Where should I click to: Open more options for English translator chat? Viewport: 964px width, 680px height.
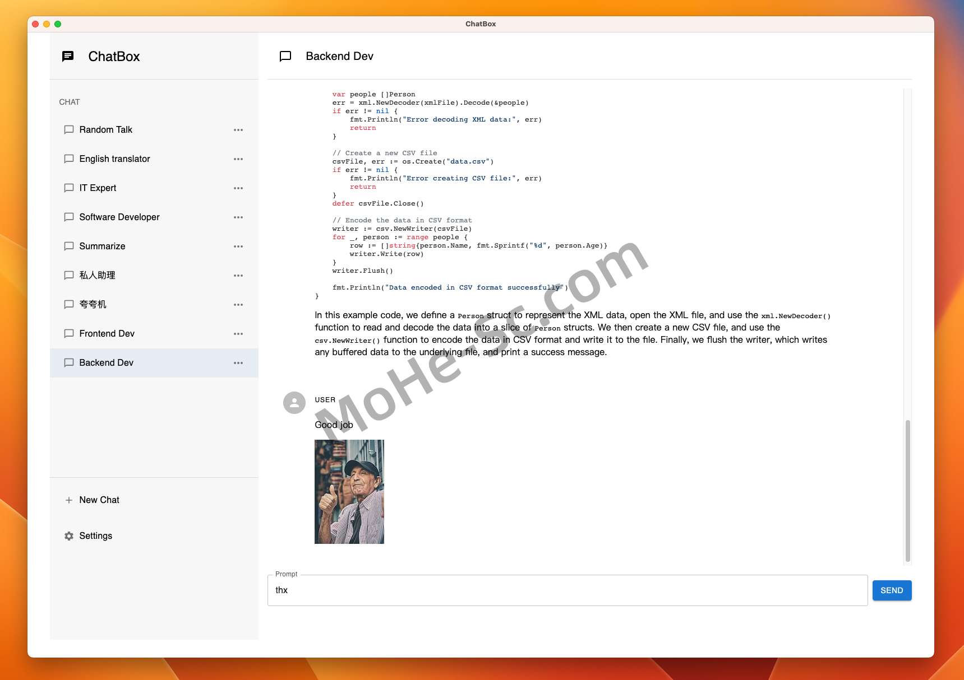(238, 159)
